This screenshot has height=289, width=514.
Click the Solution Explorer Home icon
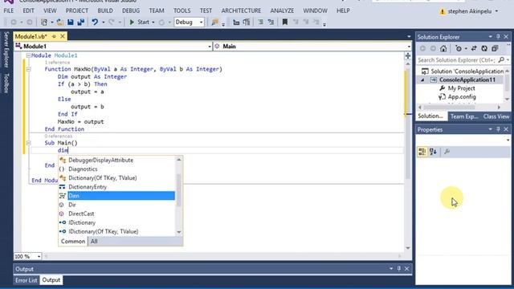(443, 48)
